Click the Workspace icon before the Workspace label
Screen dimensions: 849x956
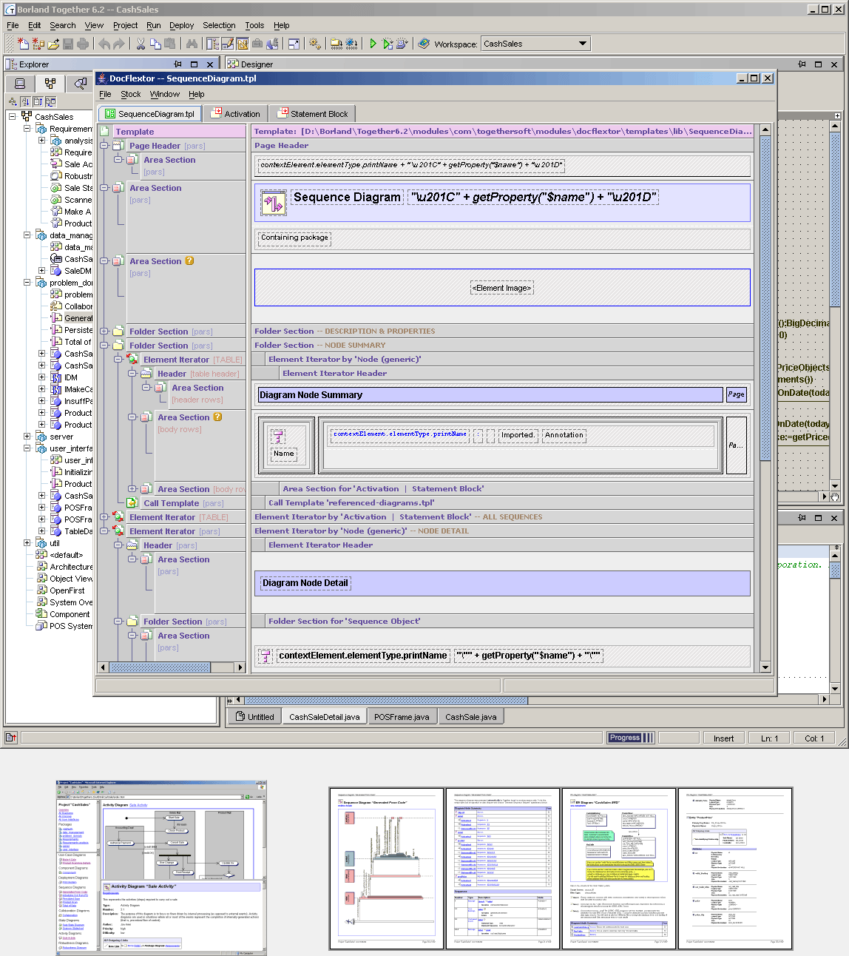pos(424,44)
